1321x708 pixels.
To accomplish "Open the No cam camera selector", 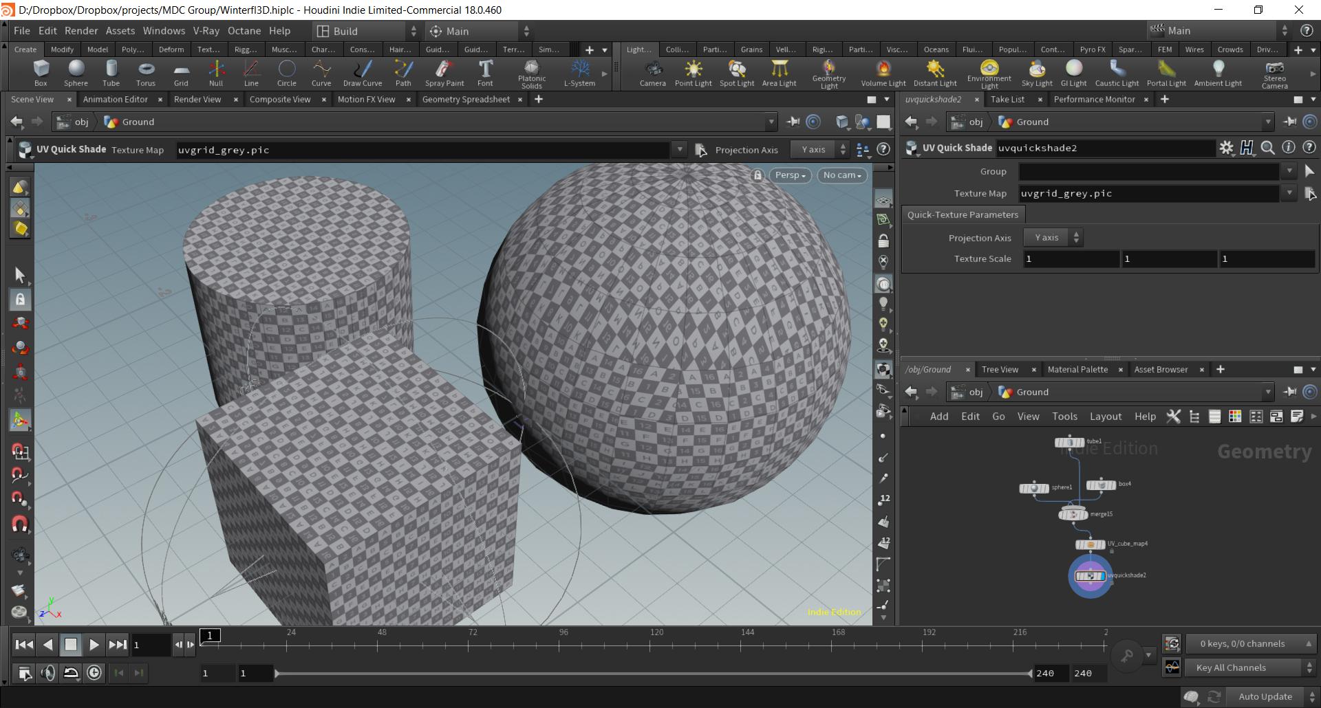I will (841, 175).
